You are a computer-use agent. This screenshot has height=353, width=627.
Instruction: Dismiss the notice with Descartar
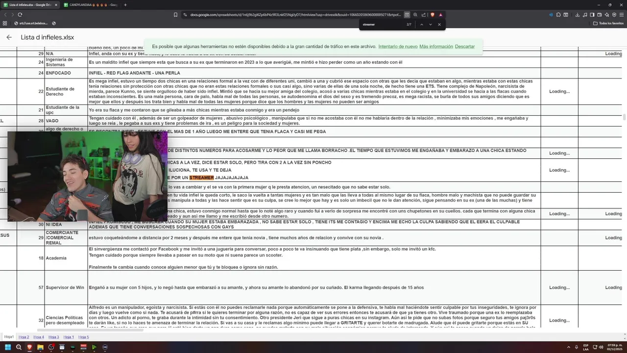(x=465, y=47)
